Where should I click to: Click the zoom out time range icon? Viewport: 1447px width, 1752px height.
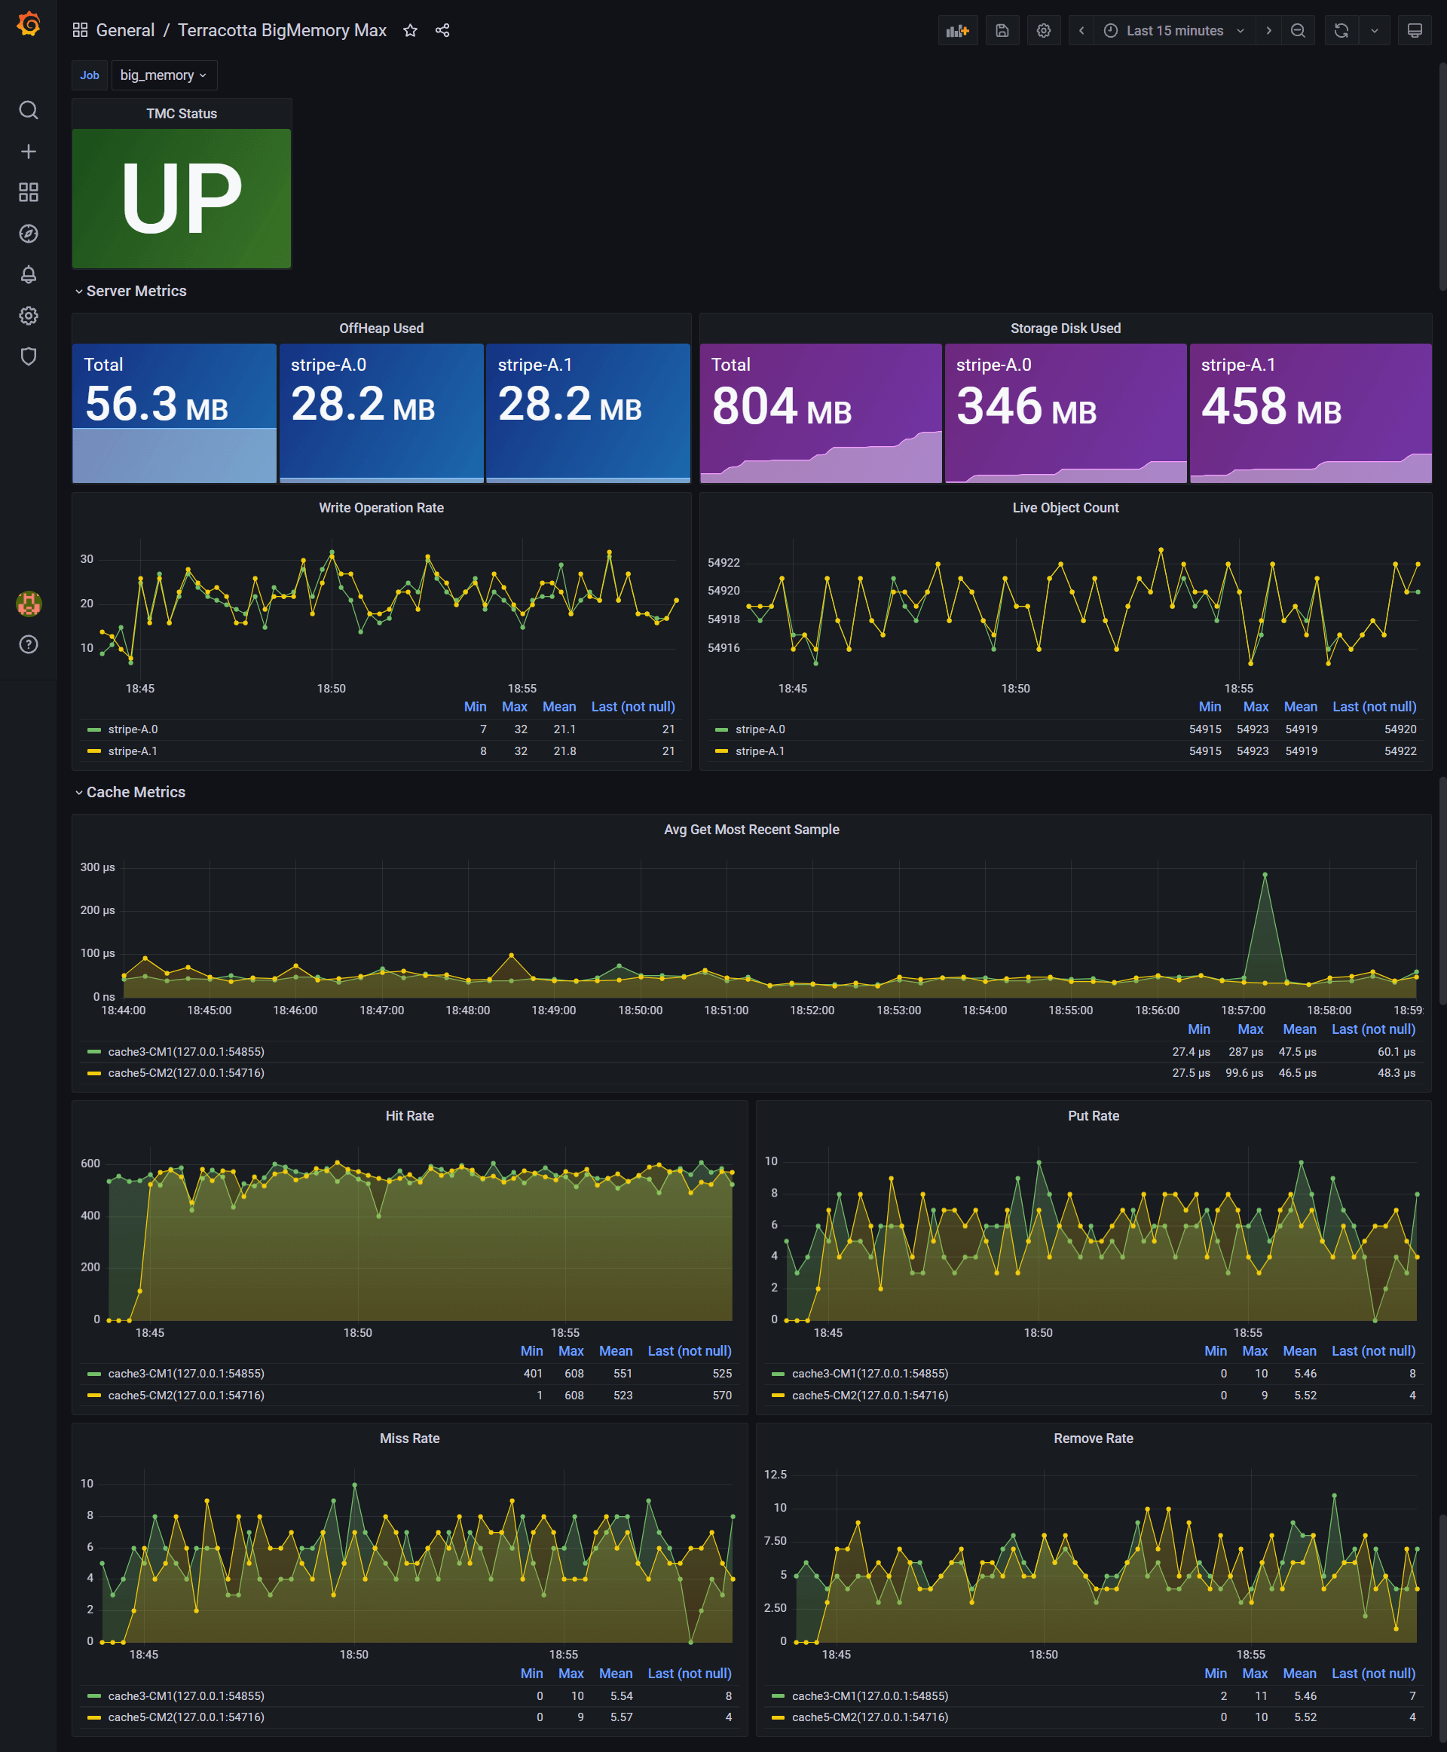[1298, 31]
